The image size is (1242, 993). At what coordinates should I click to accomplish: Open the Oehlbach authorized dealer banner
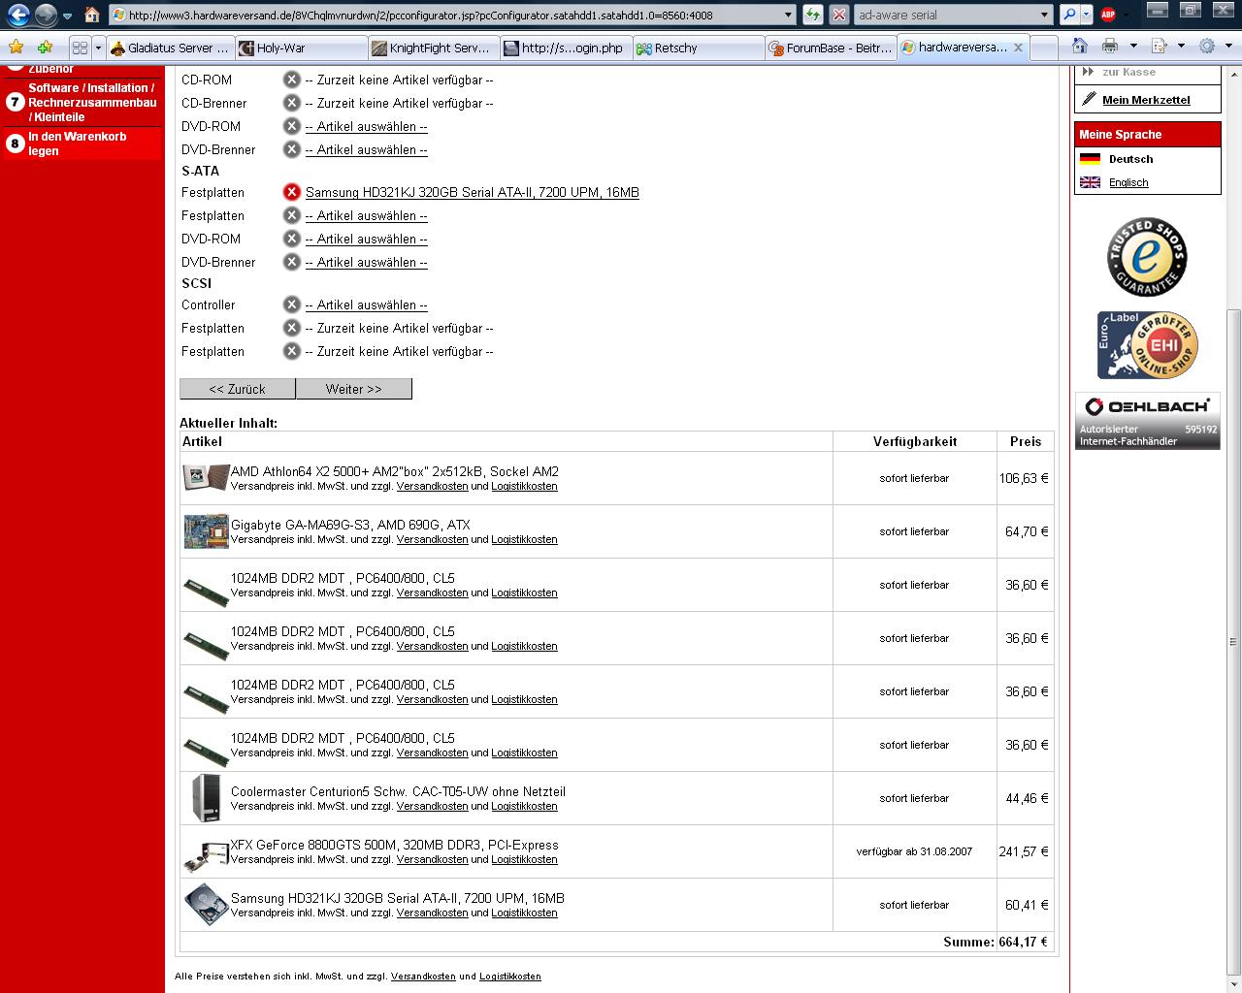(1147, 421)
